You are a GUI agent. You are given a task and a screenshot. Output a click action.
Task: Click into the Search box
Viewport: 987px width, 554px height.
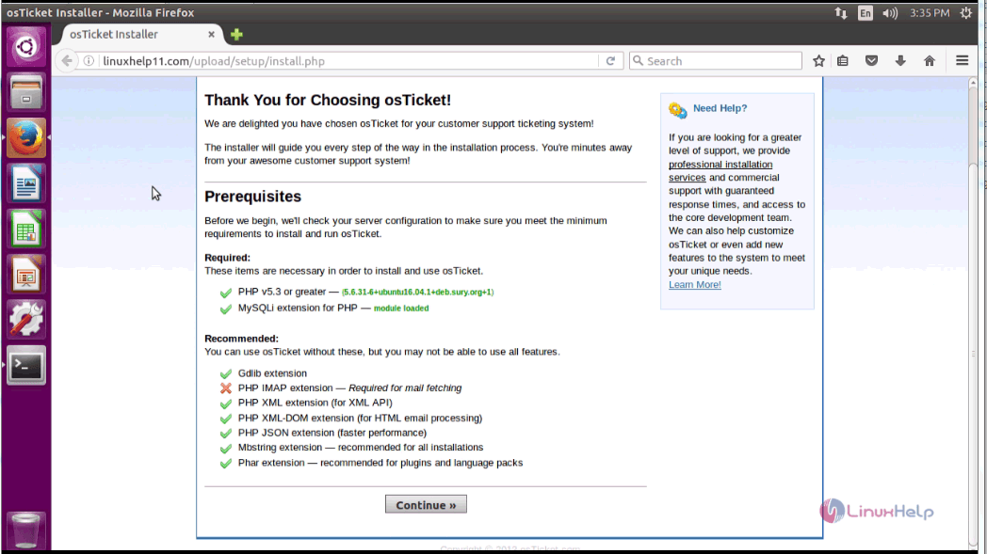[x=716, y=61]
